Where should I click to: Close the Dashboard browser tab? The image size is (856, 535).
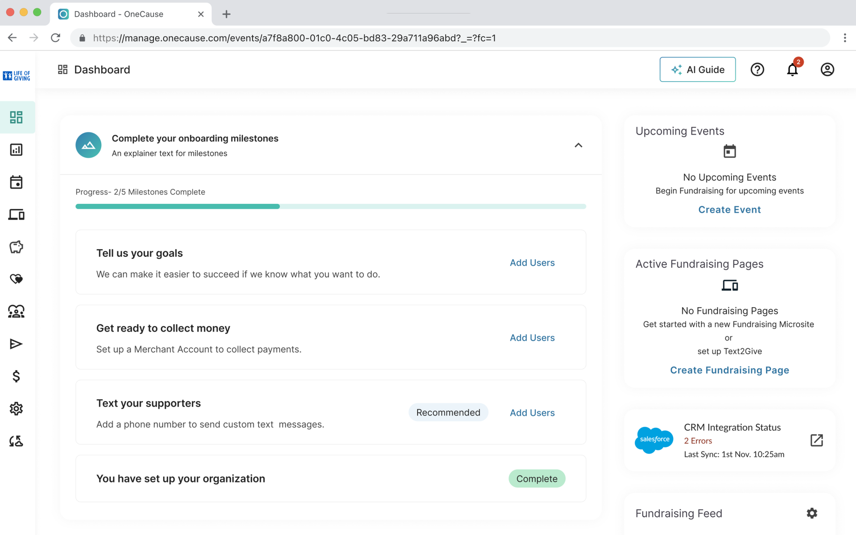[x=201, y=14]
